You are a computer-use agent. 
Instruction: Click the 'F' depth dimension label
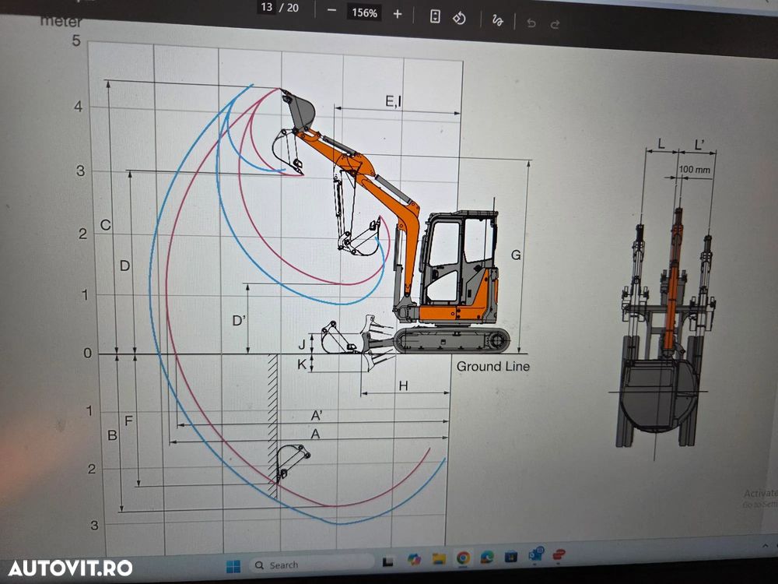click(x=128, y=421)
